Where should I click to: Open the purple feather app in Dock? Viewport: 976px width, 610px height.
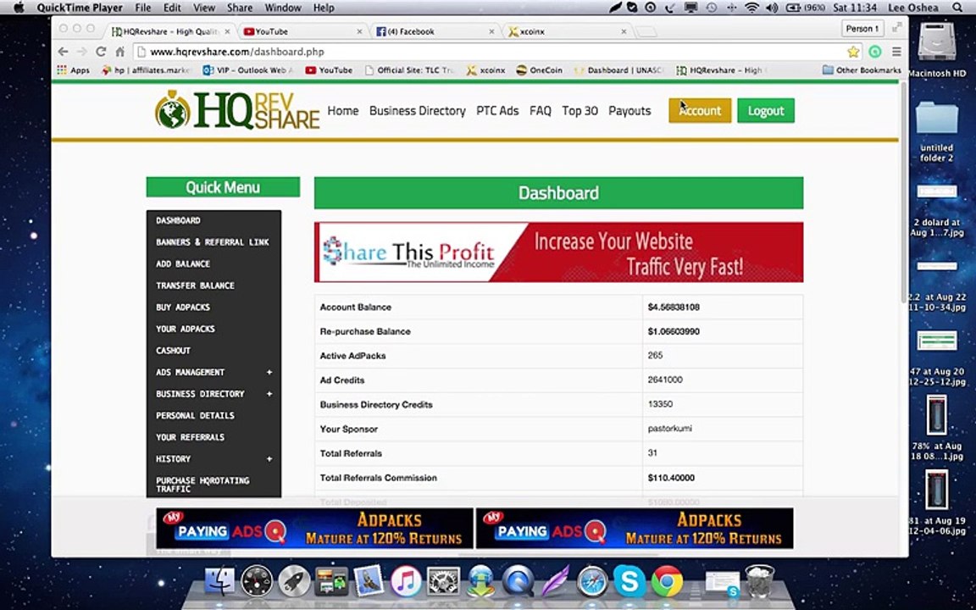pyautogui.click(x=555, y=581)
